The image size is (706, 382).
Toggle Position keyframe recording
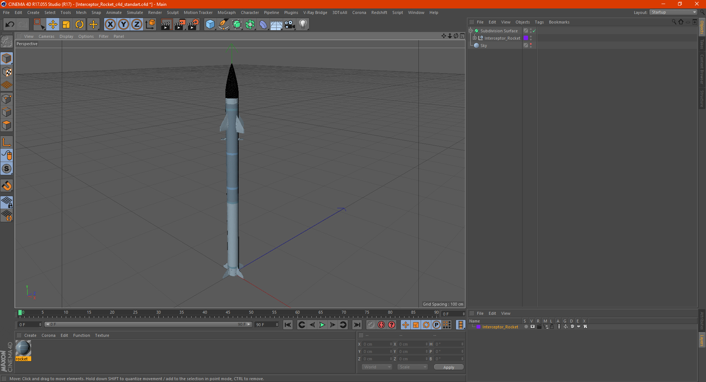(406, 325)
